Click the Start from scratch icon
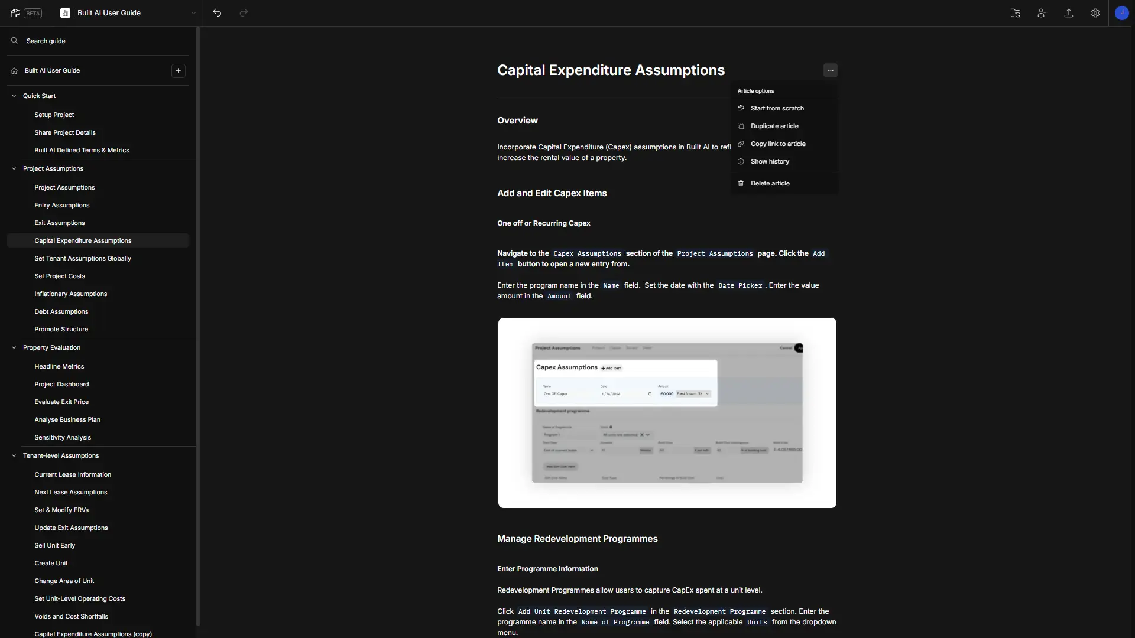The image size is (1135, 638). click(741, 108)
